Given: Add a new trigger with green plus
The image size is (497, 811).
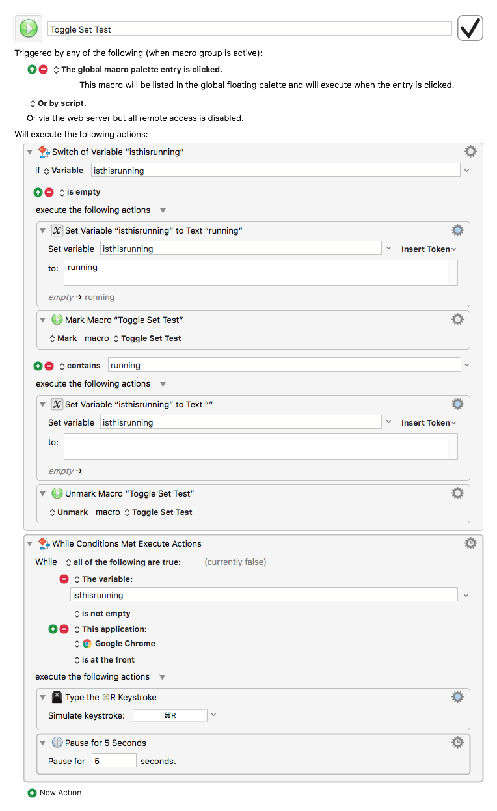Looking at the screenshot, I should 32,69.
